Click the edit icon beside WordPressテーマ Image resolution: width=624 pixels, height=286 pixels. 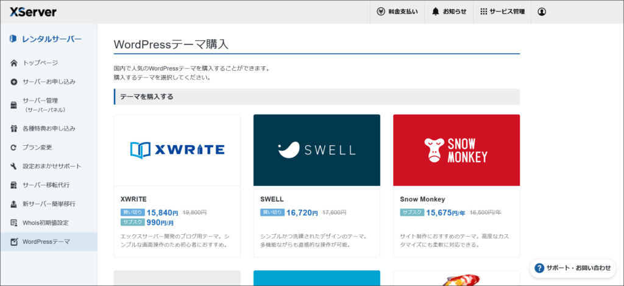coord(14,241)
